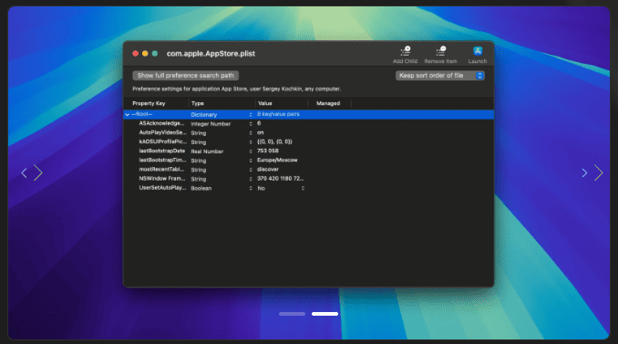Change type of ASAcknowledge… Integer Number row
Viewport: 618px width, 344px height.
[x=251, y=124]
